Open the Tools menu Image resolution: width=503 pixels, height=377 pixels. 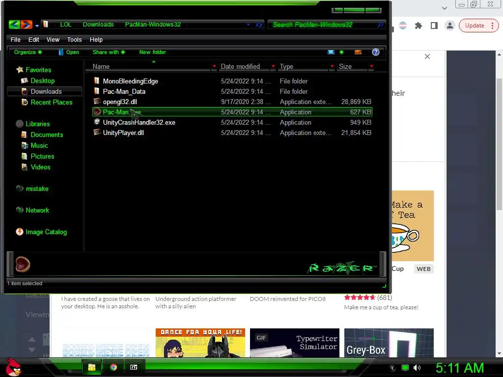[74, 39]
